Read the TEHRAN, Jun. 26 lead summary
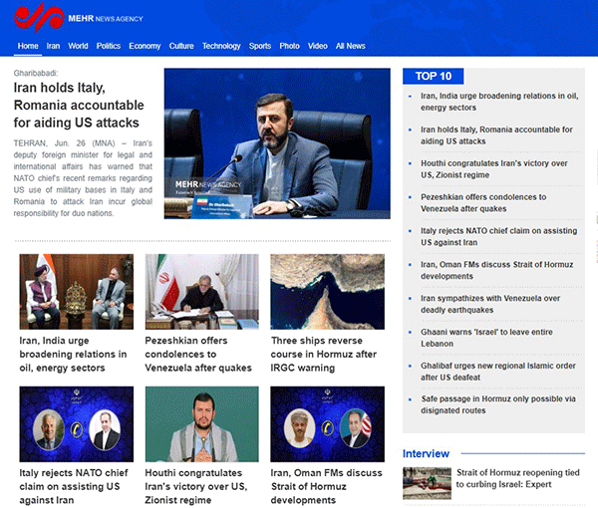The image size is (598, 508). coord(83,178)
